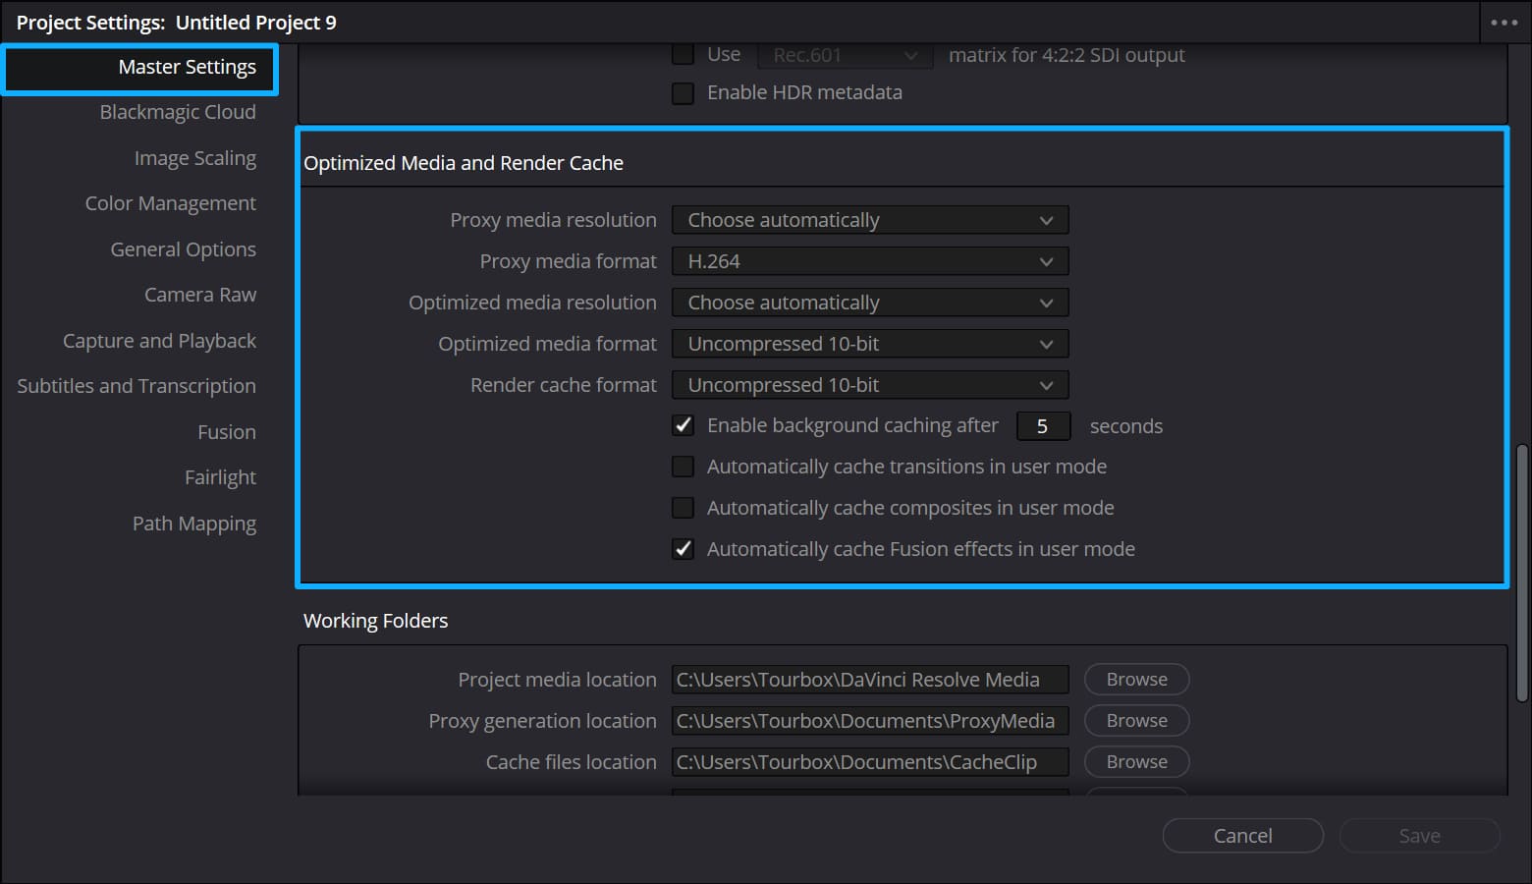This screenshot has height=884, width=1532.
Task: Change the Proxy media format from H.264
Action: 869,260
